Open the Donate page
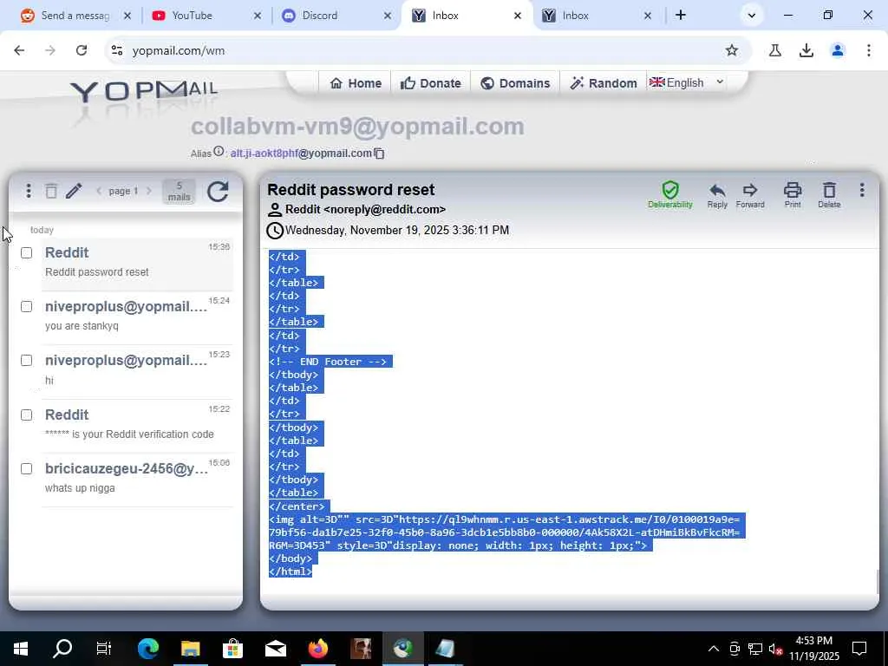The width and height of the screenshot is (888, 666). [430, 83]
